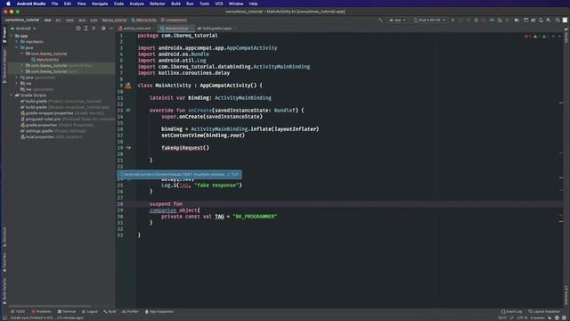This screenshot has width=570, height=321.
Task: Open the app run configuration dropdown
Action: tap(397, 20)
